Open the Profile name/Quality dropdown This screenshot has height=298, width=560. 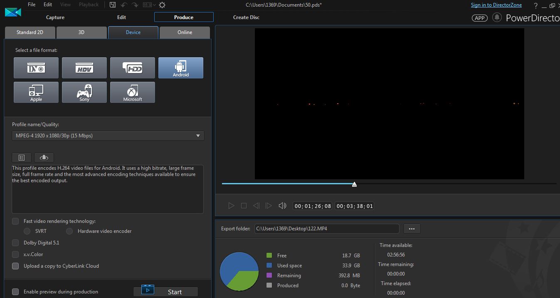pos(108,136)
